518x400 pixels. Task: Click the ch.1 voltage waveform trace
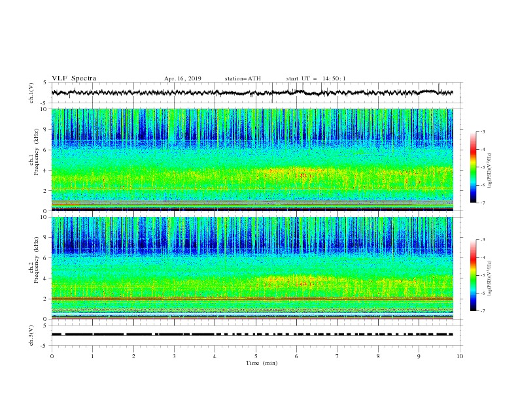point(252,93)
